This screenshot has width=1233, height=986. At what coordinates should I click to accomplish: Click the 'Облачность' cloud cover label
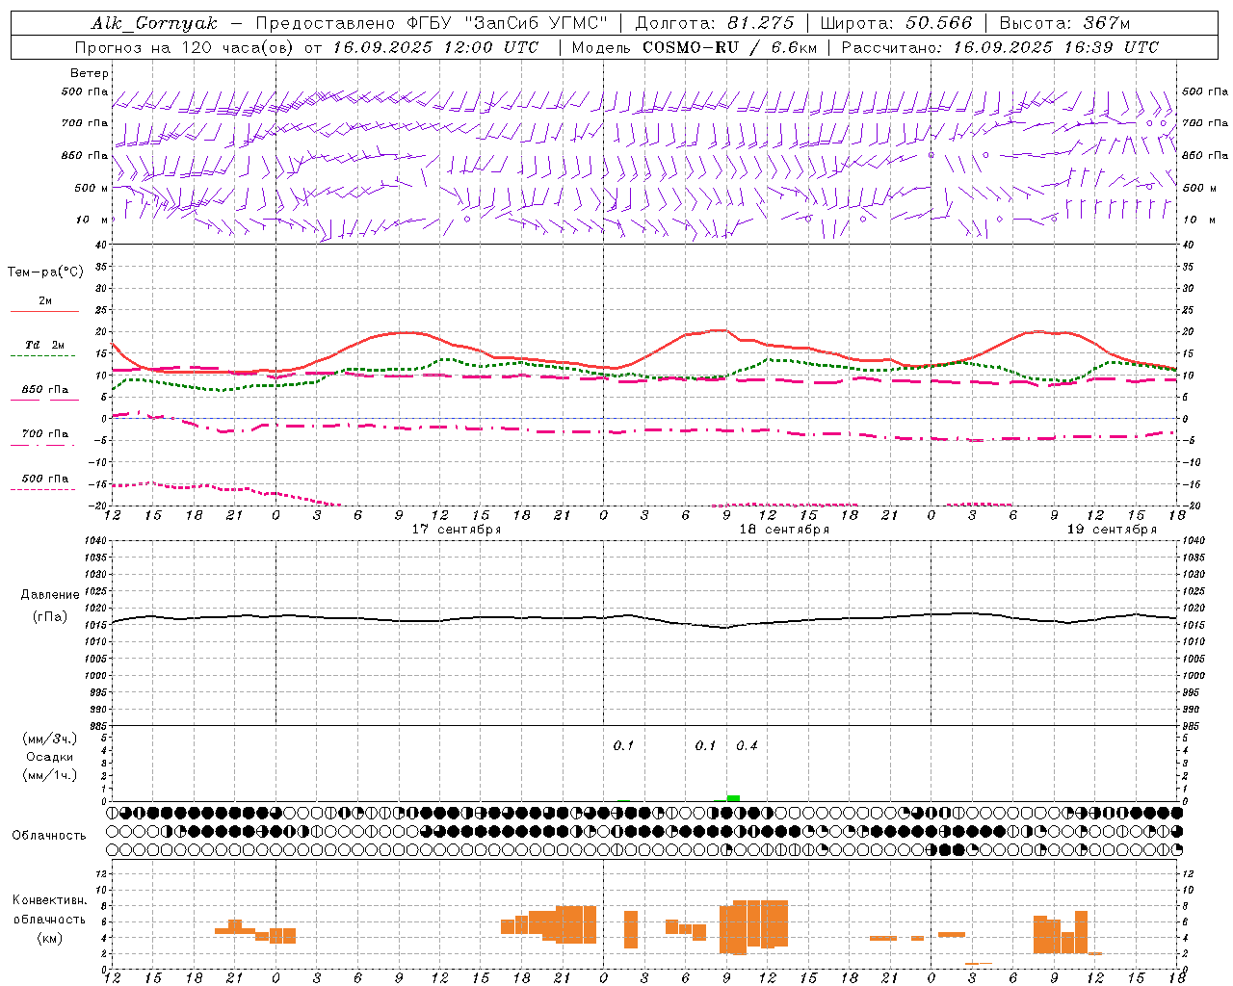(49, 836)
